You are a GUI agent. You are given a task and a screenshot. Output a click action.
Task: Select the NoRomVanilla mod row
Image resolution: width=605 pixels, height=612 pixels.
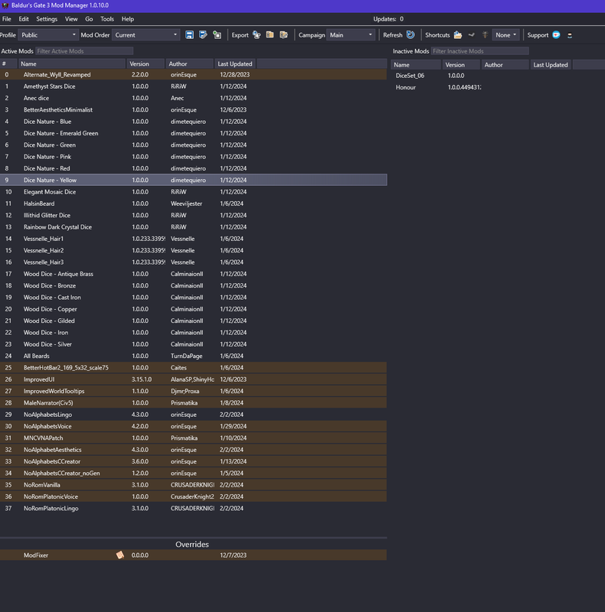(x=194, y=485)
